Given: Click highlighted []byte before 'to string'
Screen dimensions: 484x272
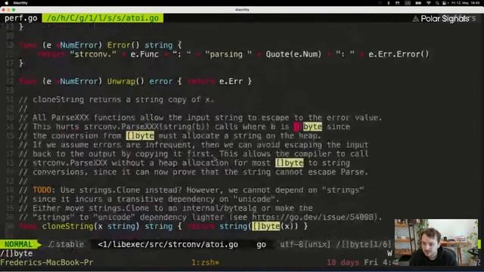Looking at the screenshot, I should (289, 163).
